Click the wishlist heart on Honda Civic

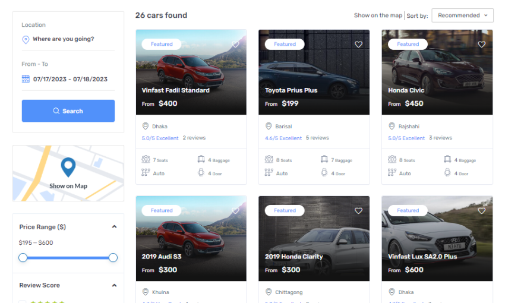tap(482, 45)
